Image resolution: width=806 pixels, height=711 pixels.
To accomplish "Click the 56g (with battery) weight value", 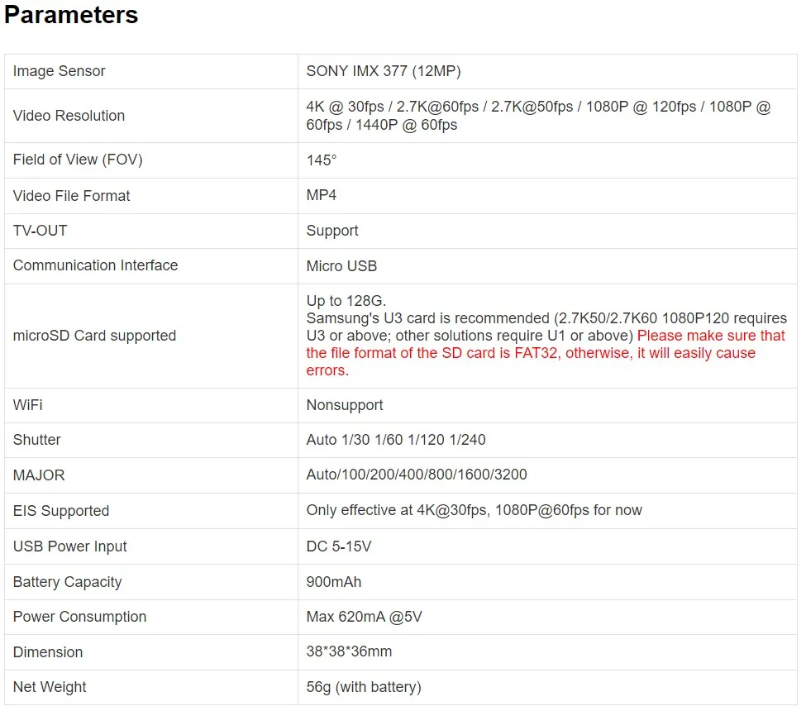I will pos(364,687).
